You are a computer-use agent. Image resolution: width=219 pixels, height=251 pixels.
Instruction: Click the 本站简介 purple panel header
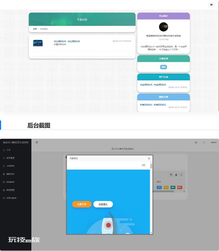point(163,16)
